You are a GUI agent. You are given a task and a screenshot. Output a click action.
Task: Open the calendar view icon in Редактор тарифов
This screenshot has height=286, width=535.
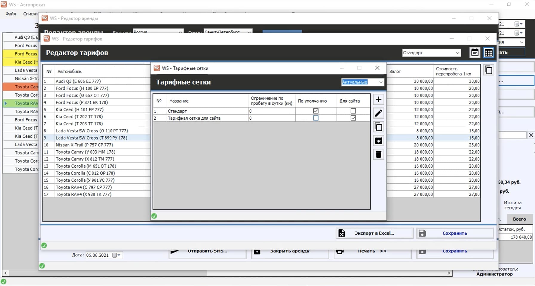click(x=475, y=53)
